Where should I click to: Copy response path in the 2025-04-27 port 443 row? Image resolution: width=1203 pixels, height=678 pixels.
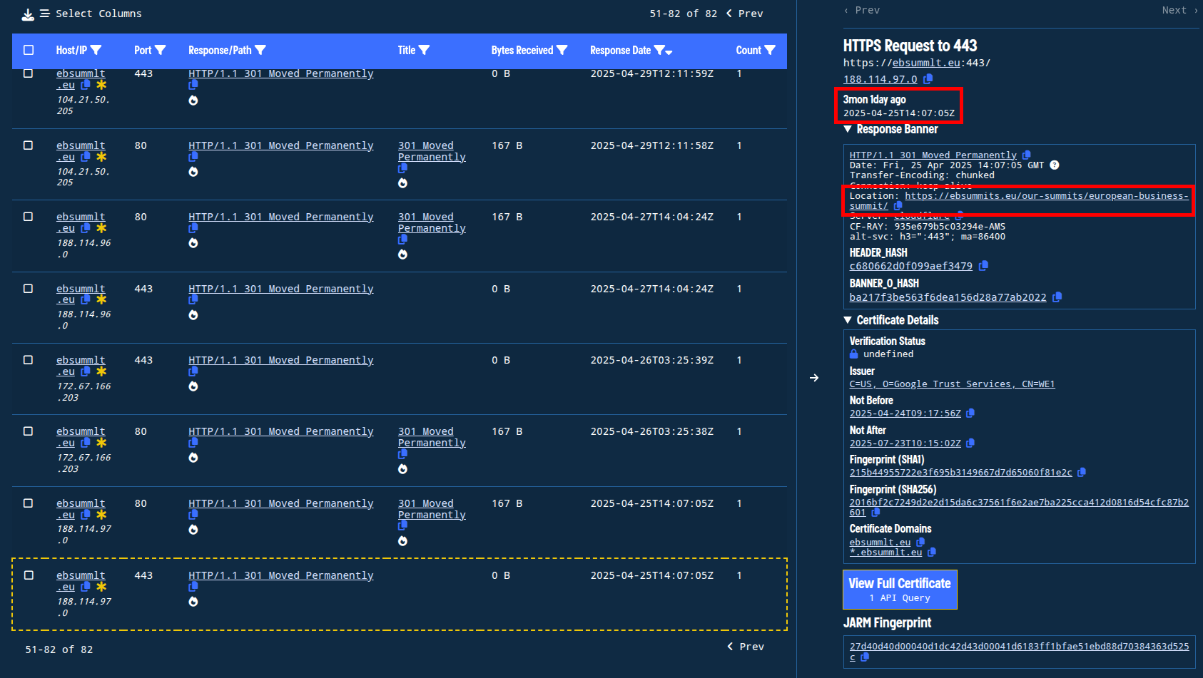click(193, 300)
